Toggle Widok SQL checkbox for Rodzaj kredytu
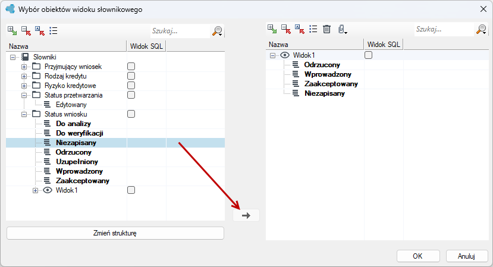Screen dimensions: 493x267 point(131,76)
